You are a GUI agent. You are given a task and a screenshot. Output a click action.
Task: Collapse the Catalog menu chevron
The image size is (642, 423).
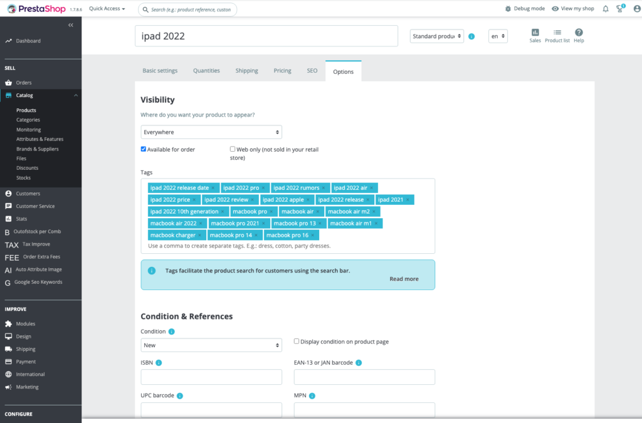[76, 95]
